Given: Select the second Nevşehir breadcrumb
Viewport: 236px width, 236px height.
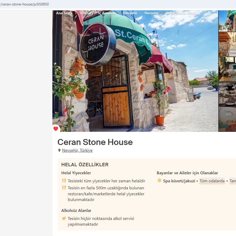Looking at the screenshot, I should pos(151,13).
